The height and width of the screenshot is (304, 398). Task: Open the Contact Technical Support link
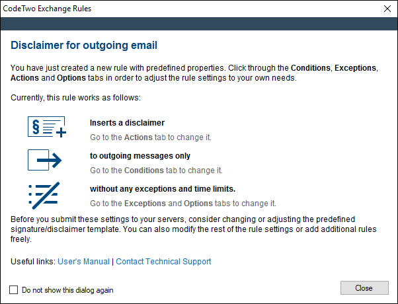coord(163,261)
